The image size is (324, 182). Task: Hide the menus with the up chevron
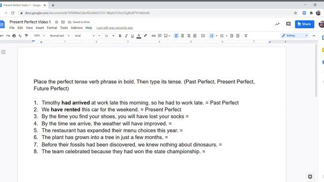click(314, 36)
